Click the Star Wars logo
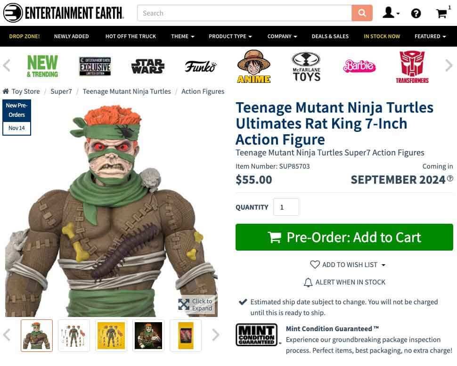The width and height of the screenshot is (457, 366). (147, 66)
